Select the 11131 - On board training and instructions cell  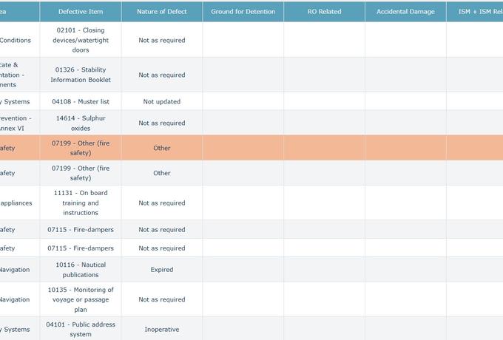click(81, 203)
